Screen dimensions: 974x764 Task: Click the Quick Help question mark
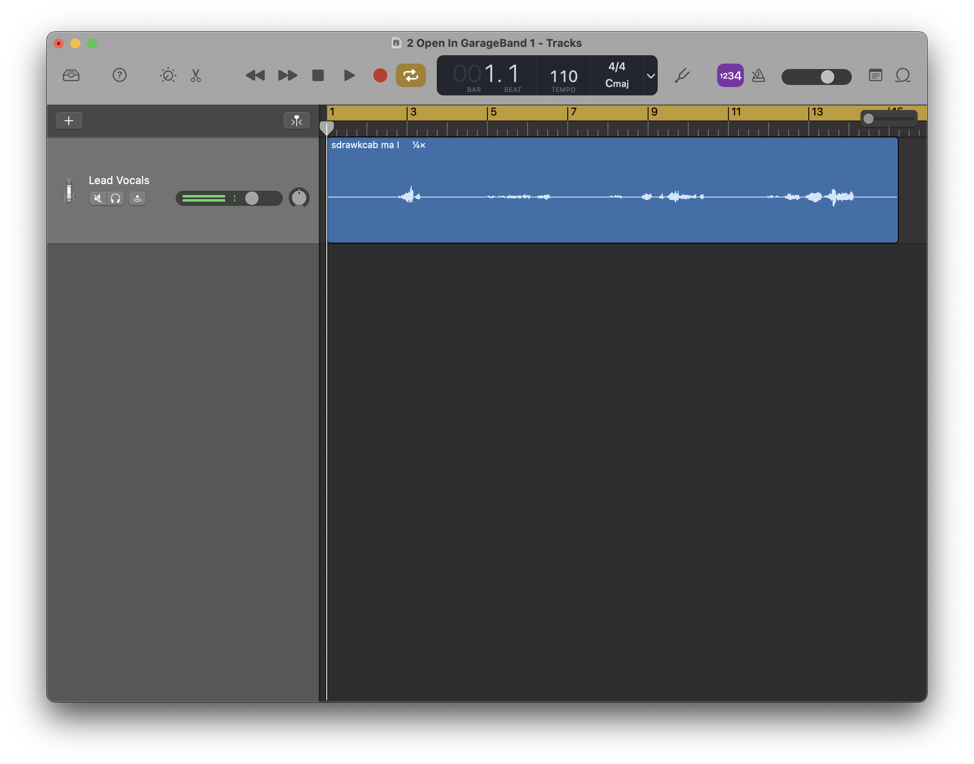click(119, 75)
